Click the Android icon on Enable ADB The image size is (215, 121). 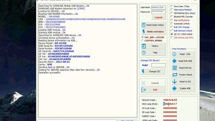click(x=174, y=88)
